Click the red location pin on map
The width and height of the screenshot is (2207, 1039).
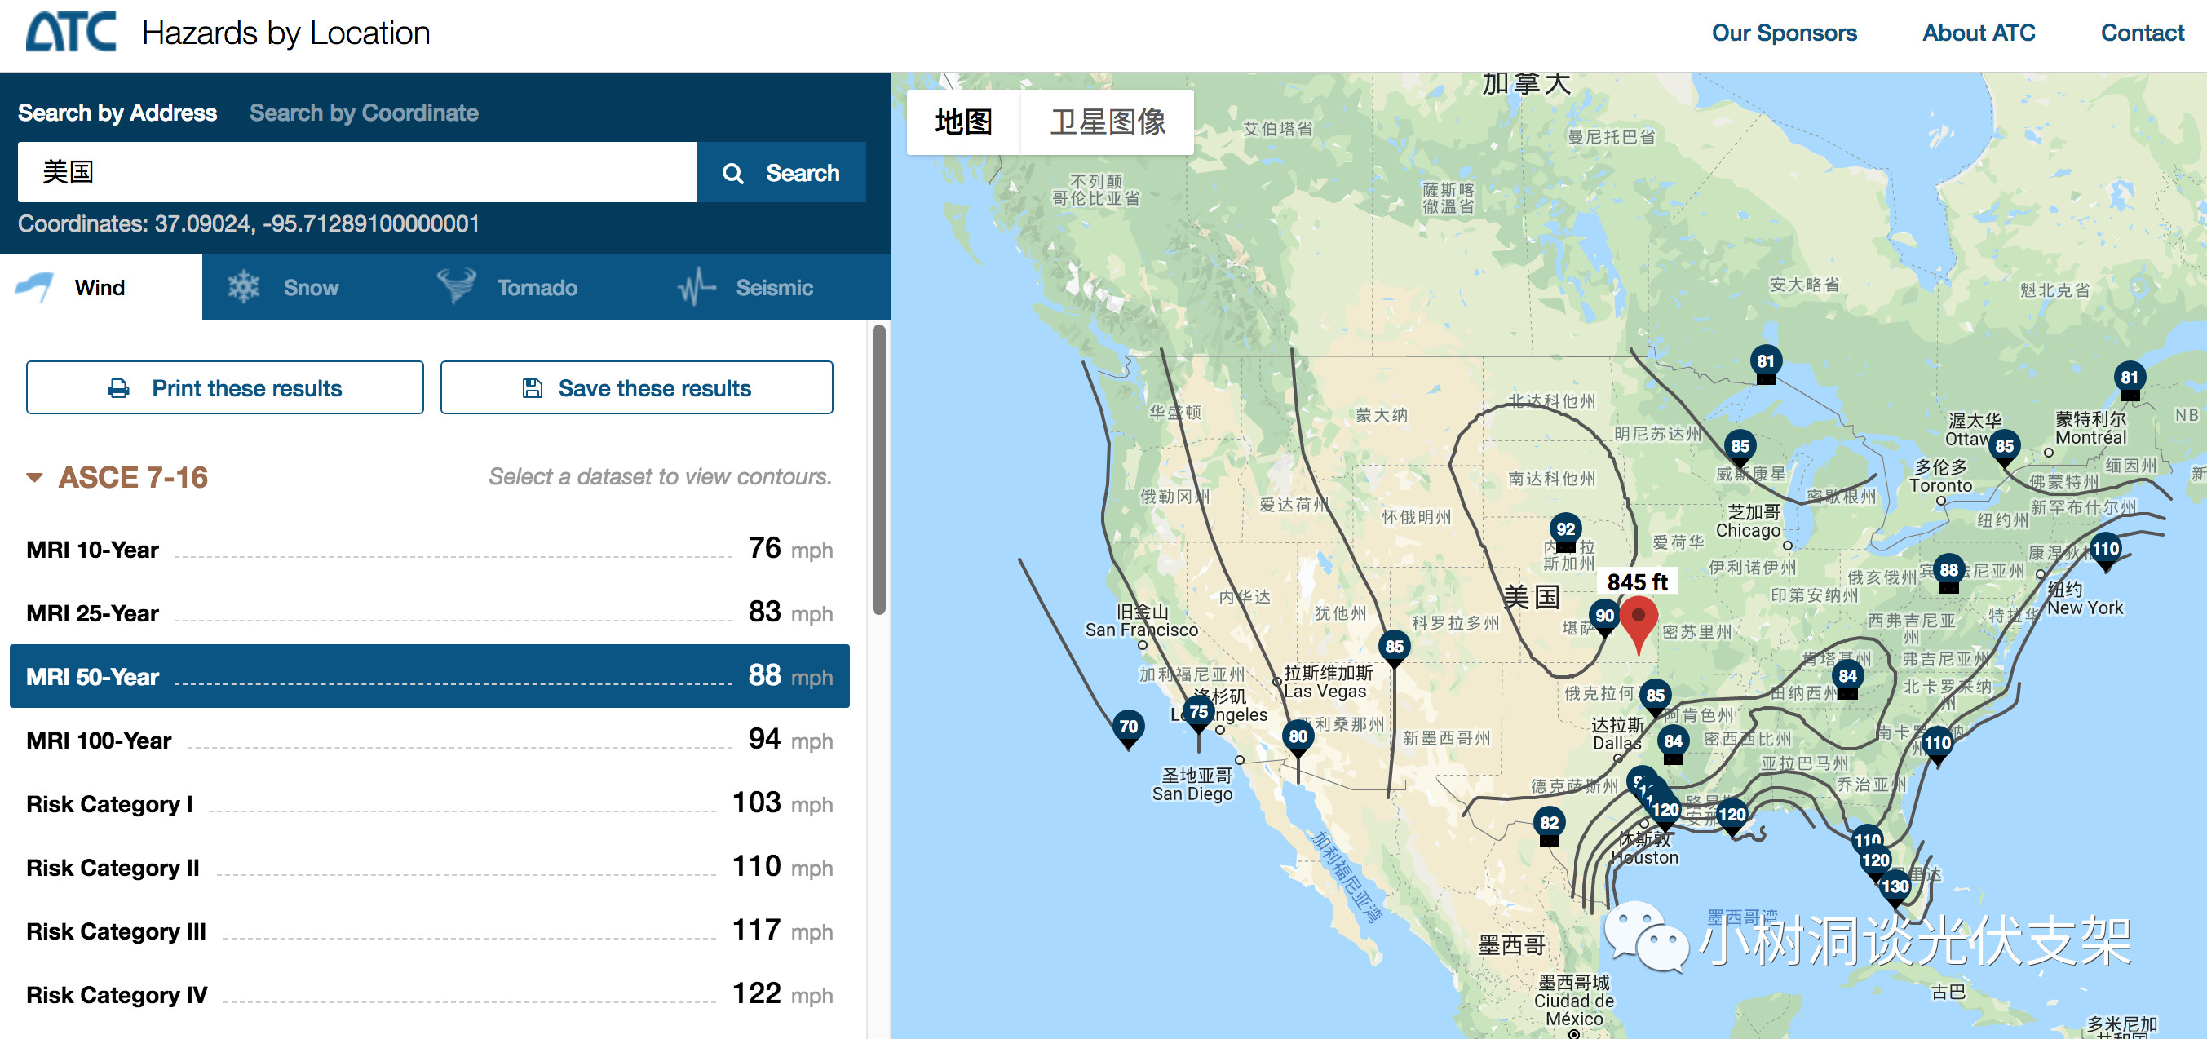click(x=1638, y=625)
